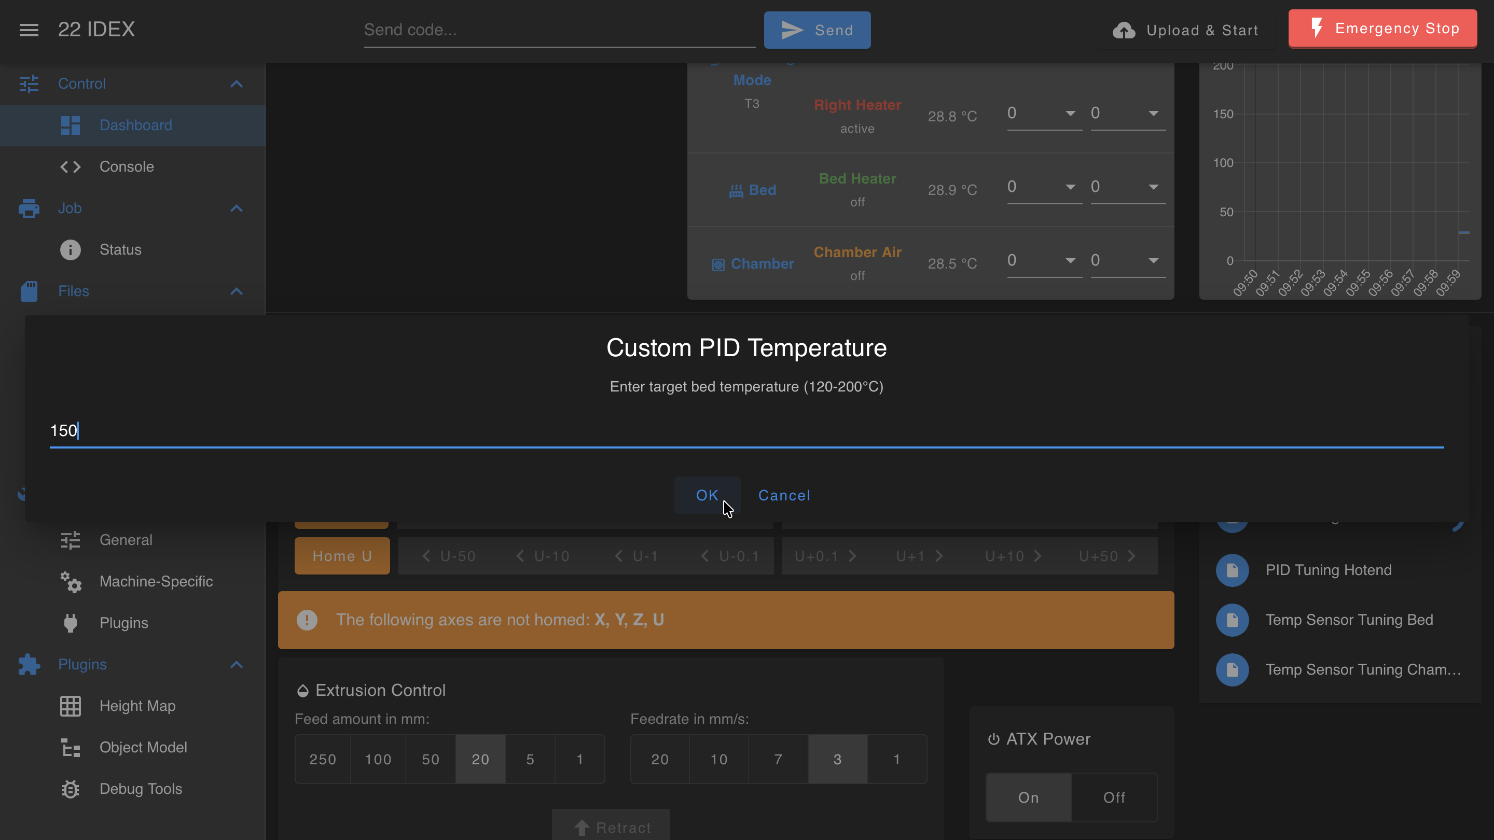Click the Dashboard grid icon
This screenshot has width=1494, height=840.
[70, 125]
